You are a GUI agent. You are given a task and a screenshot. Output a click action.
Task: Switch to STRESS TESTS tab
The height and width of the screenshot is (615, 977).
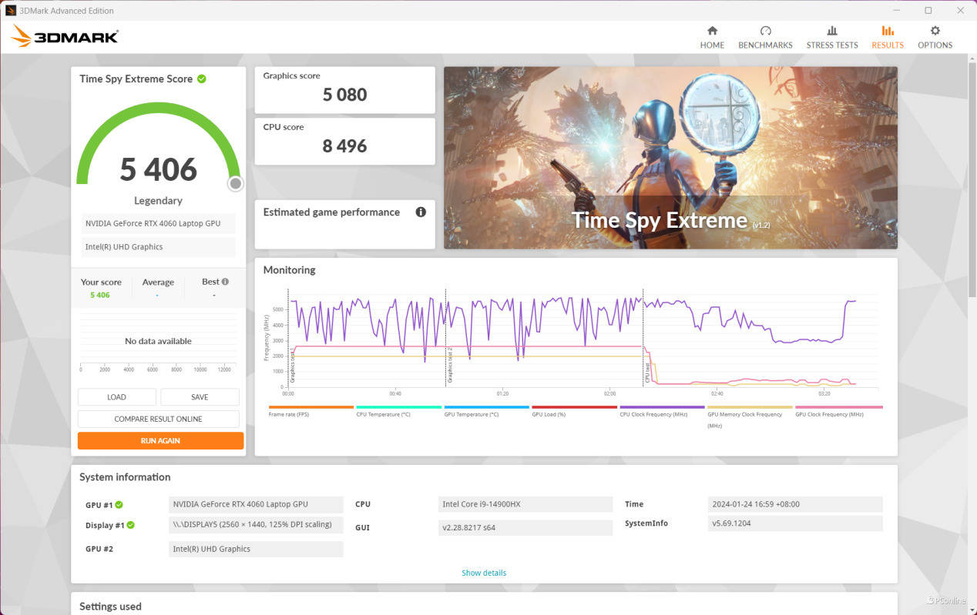pos(832,37)
